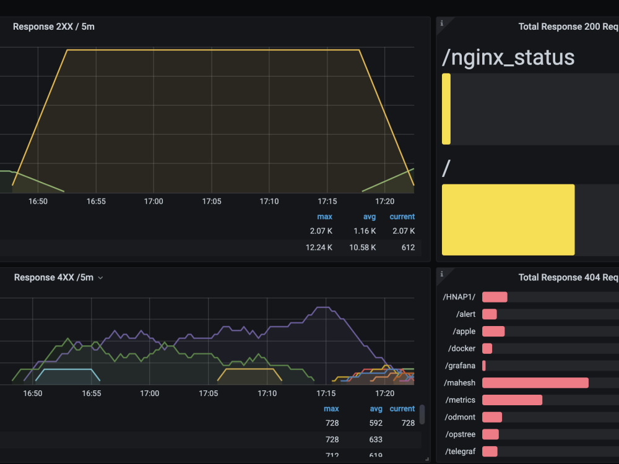Click the /nginx_status yellow bar

click(x=446, y=109)
